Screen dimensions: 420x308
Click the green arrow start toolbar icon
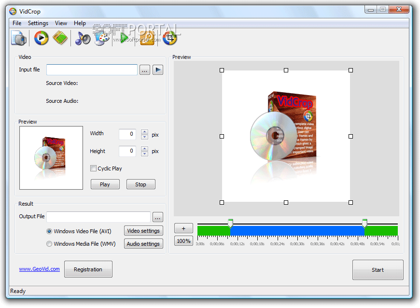[124, 38]
